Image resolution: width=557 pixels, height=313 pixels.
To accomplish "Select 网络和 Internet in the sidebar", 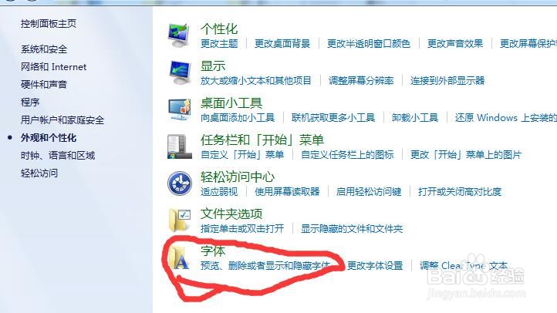I will [x=54, y=67].
